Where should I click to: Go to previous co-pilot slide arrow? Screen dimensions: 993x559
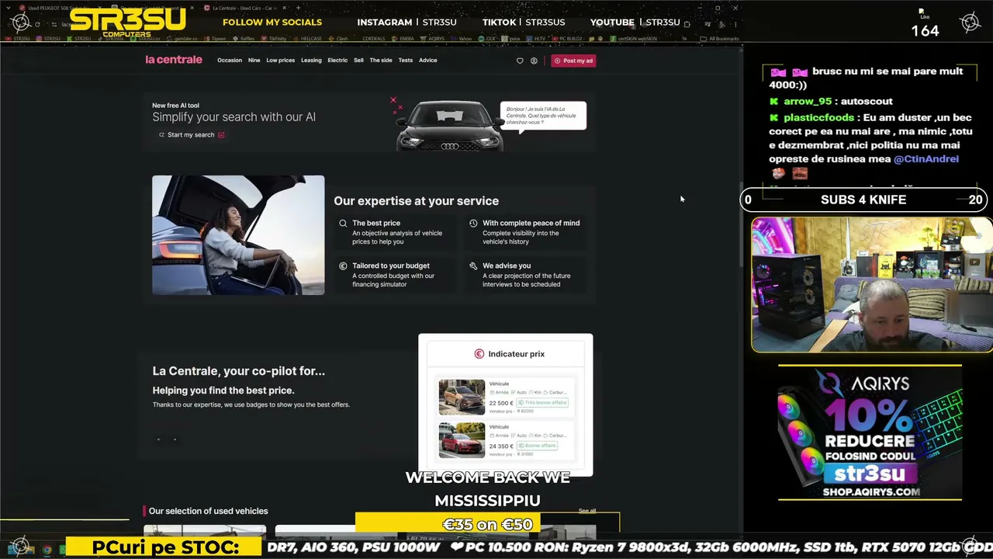coord(159,439)
